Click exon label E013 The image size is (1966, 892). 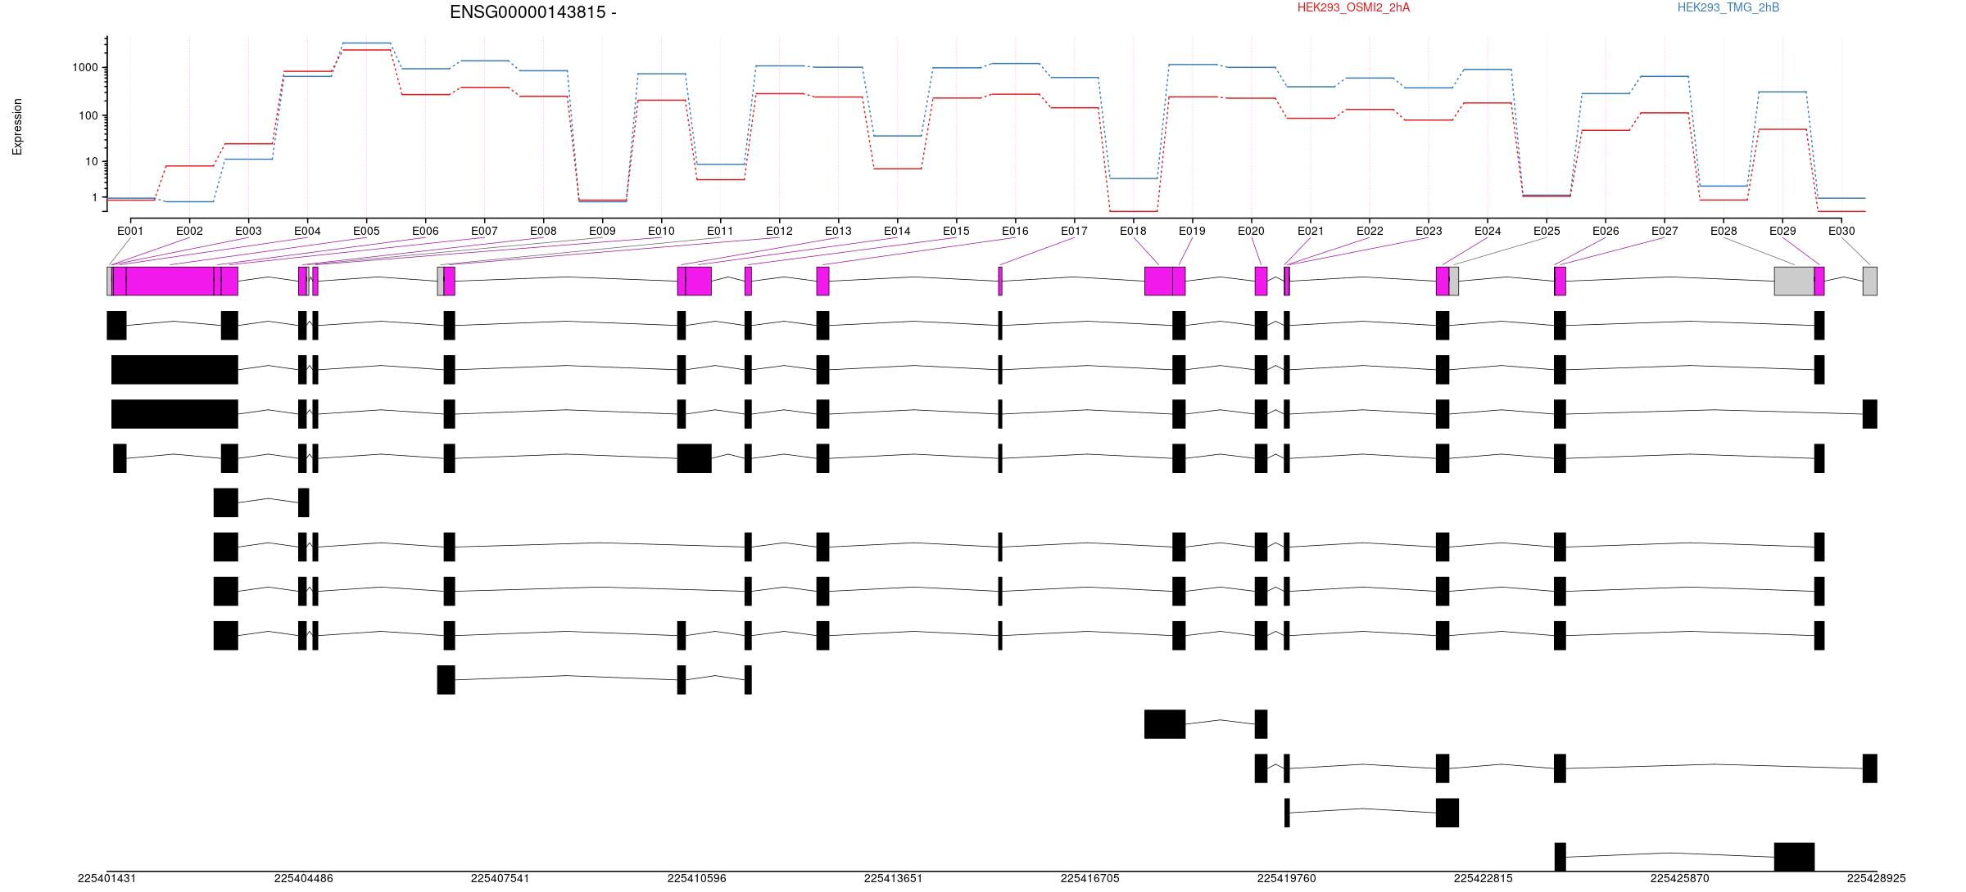coord(838,231)
